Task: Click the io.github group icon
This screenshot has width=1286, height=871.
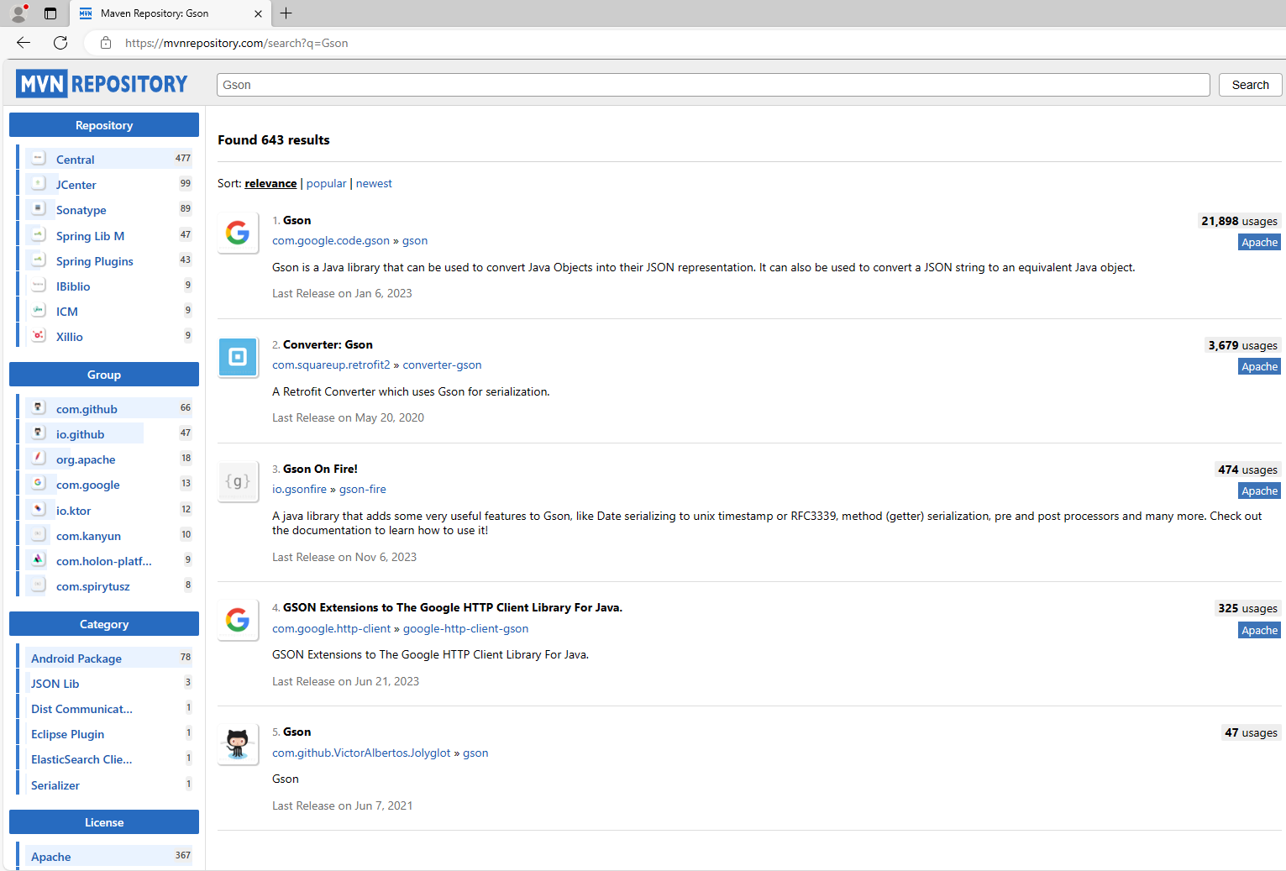Action: (39, 433)
